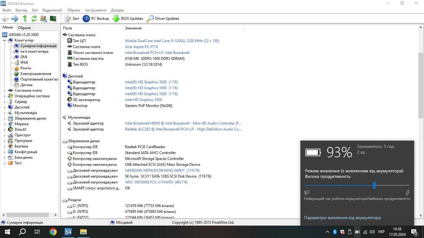Image resolution: width=424 pixels, height=238 pixels.
Task: Select Ім'я комп'ютера in tree
Action: point(34,51)
